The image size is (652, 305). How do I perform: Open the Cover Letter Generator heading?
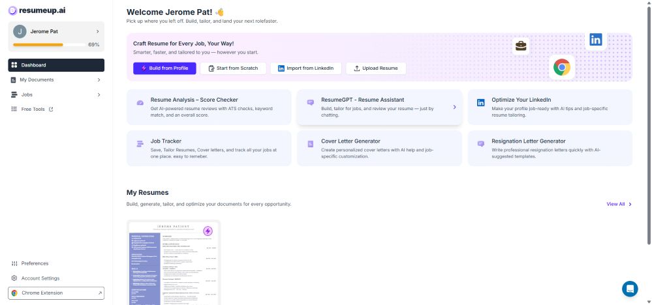[x=350, y=141]
